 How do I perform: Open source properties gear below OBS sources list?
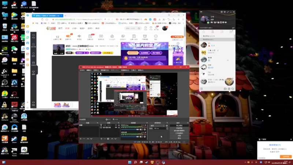click(108, 139)
